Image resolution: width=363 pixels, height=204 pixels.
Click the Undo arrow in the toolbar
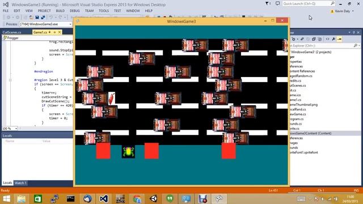[51, 18]
